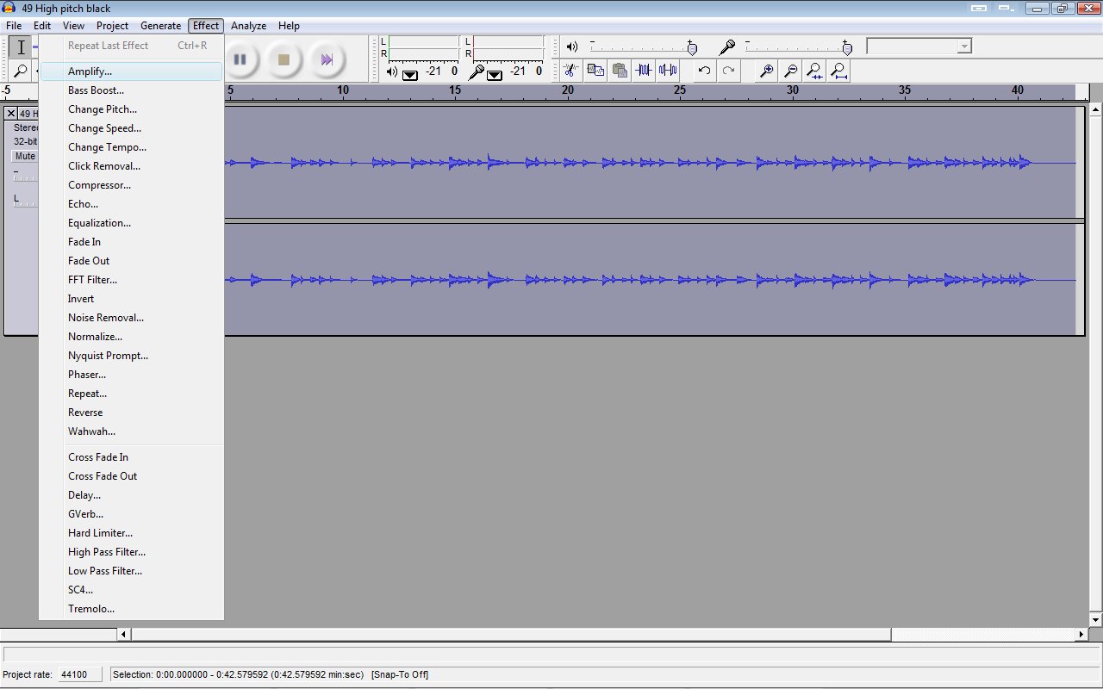Fit selection in window icon
The width and height of the screenshot is (1103, 689).
[813, 71]
